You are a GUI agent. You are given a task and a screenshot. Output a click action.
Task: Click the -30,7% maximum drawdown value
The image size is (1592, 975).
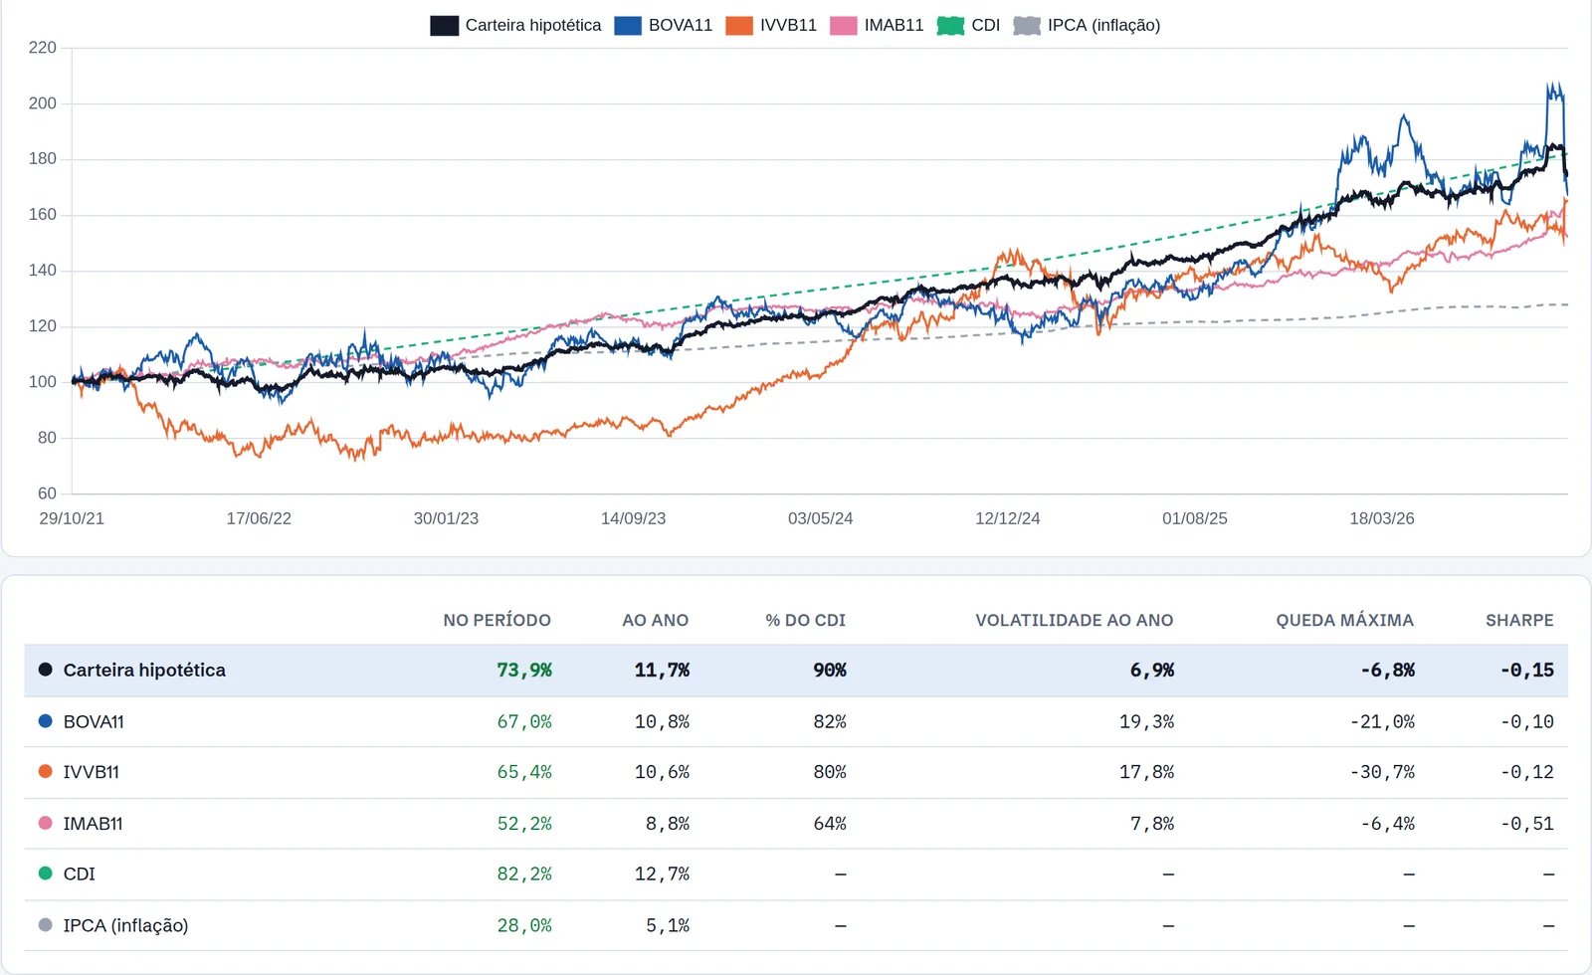click(x=1382, y=771)
